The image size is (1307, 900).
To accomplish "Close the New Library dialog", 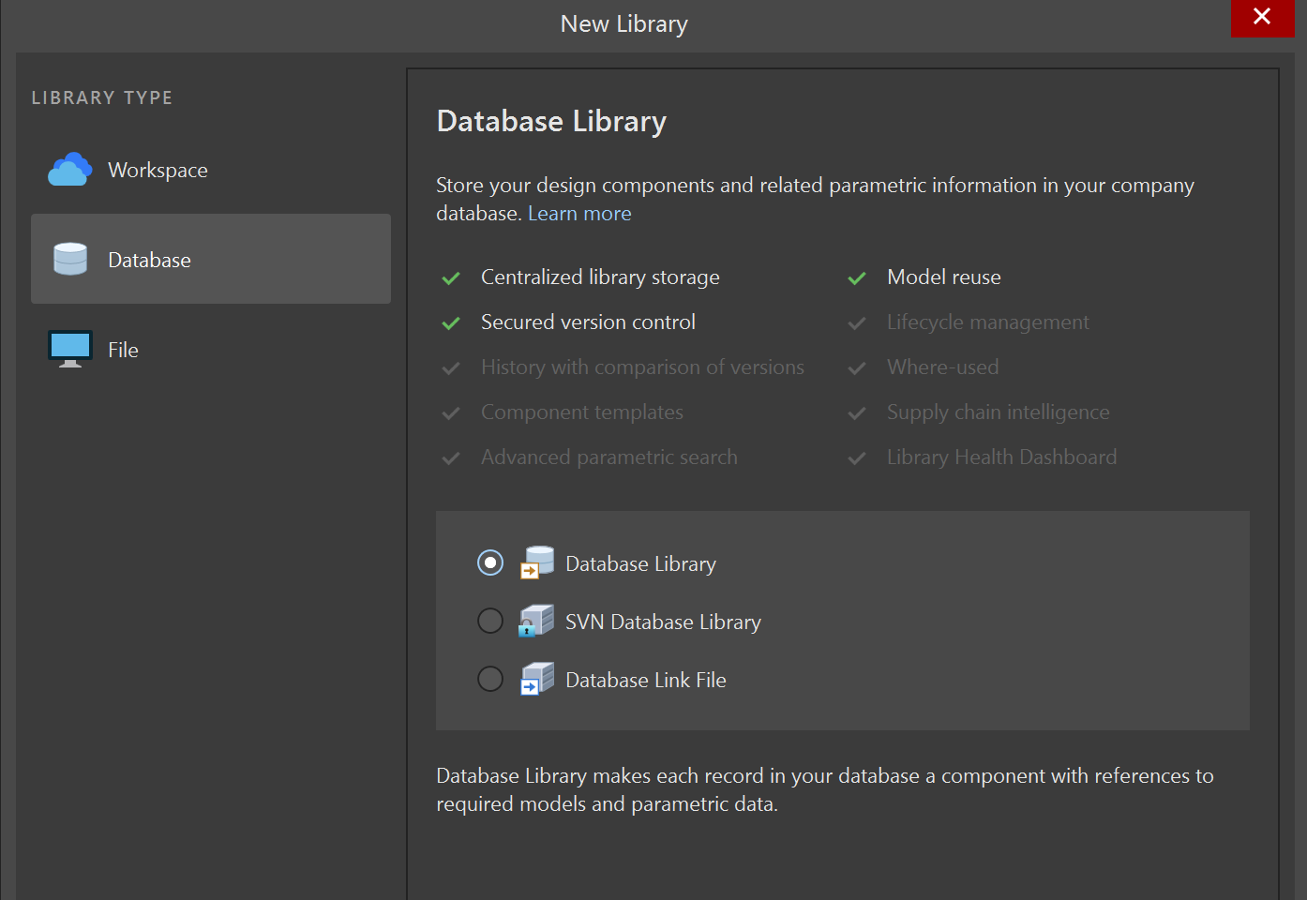I will 1262,17.
